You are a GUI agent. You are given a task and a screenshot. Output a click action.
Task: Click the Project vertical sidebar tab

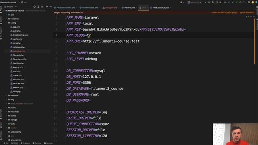(1, 10)
